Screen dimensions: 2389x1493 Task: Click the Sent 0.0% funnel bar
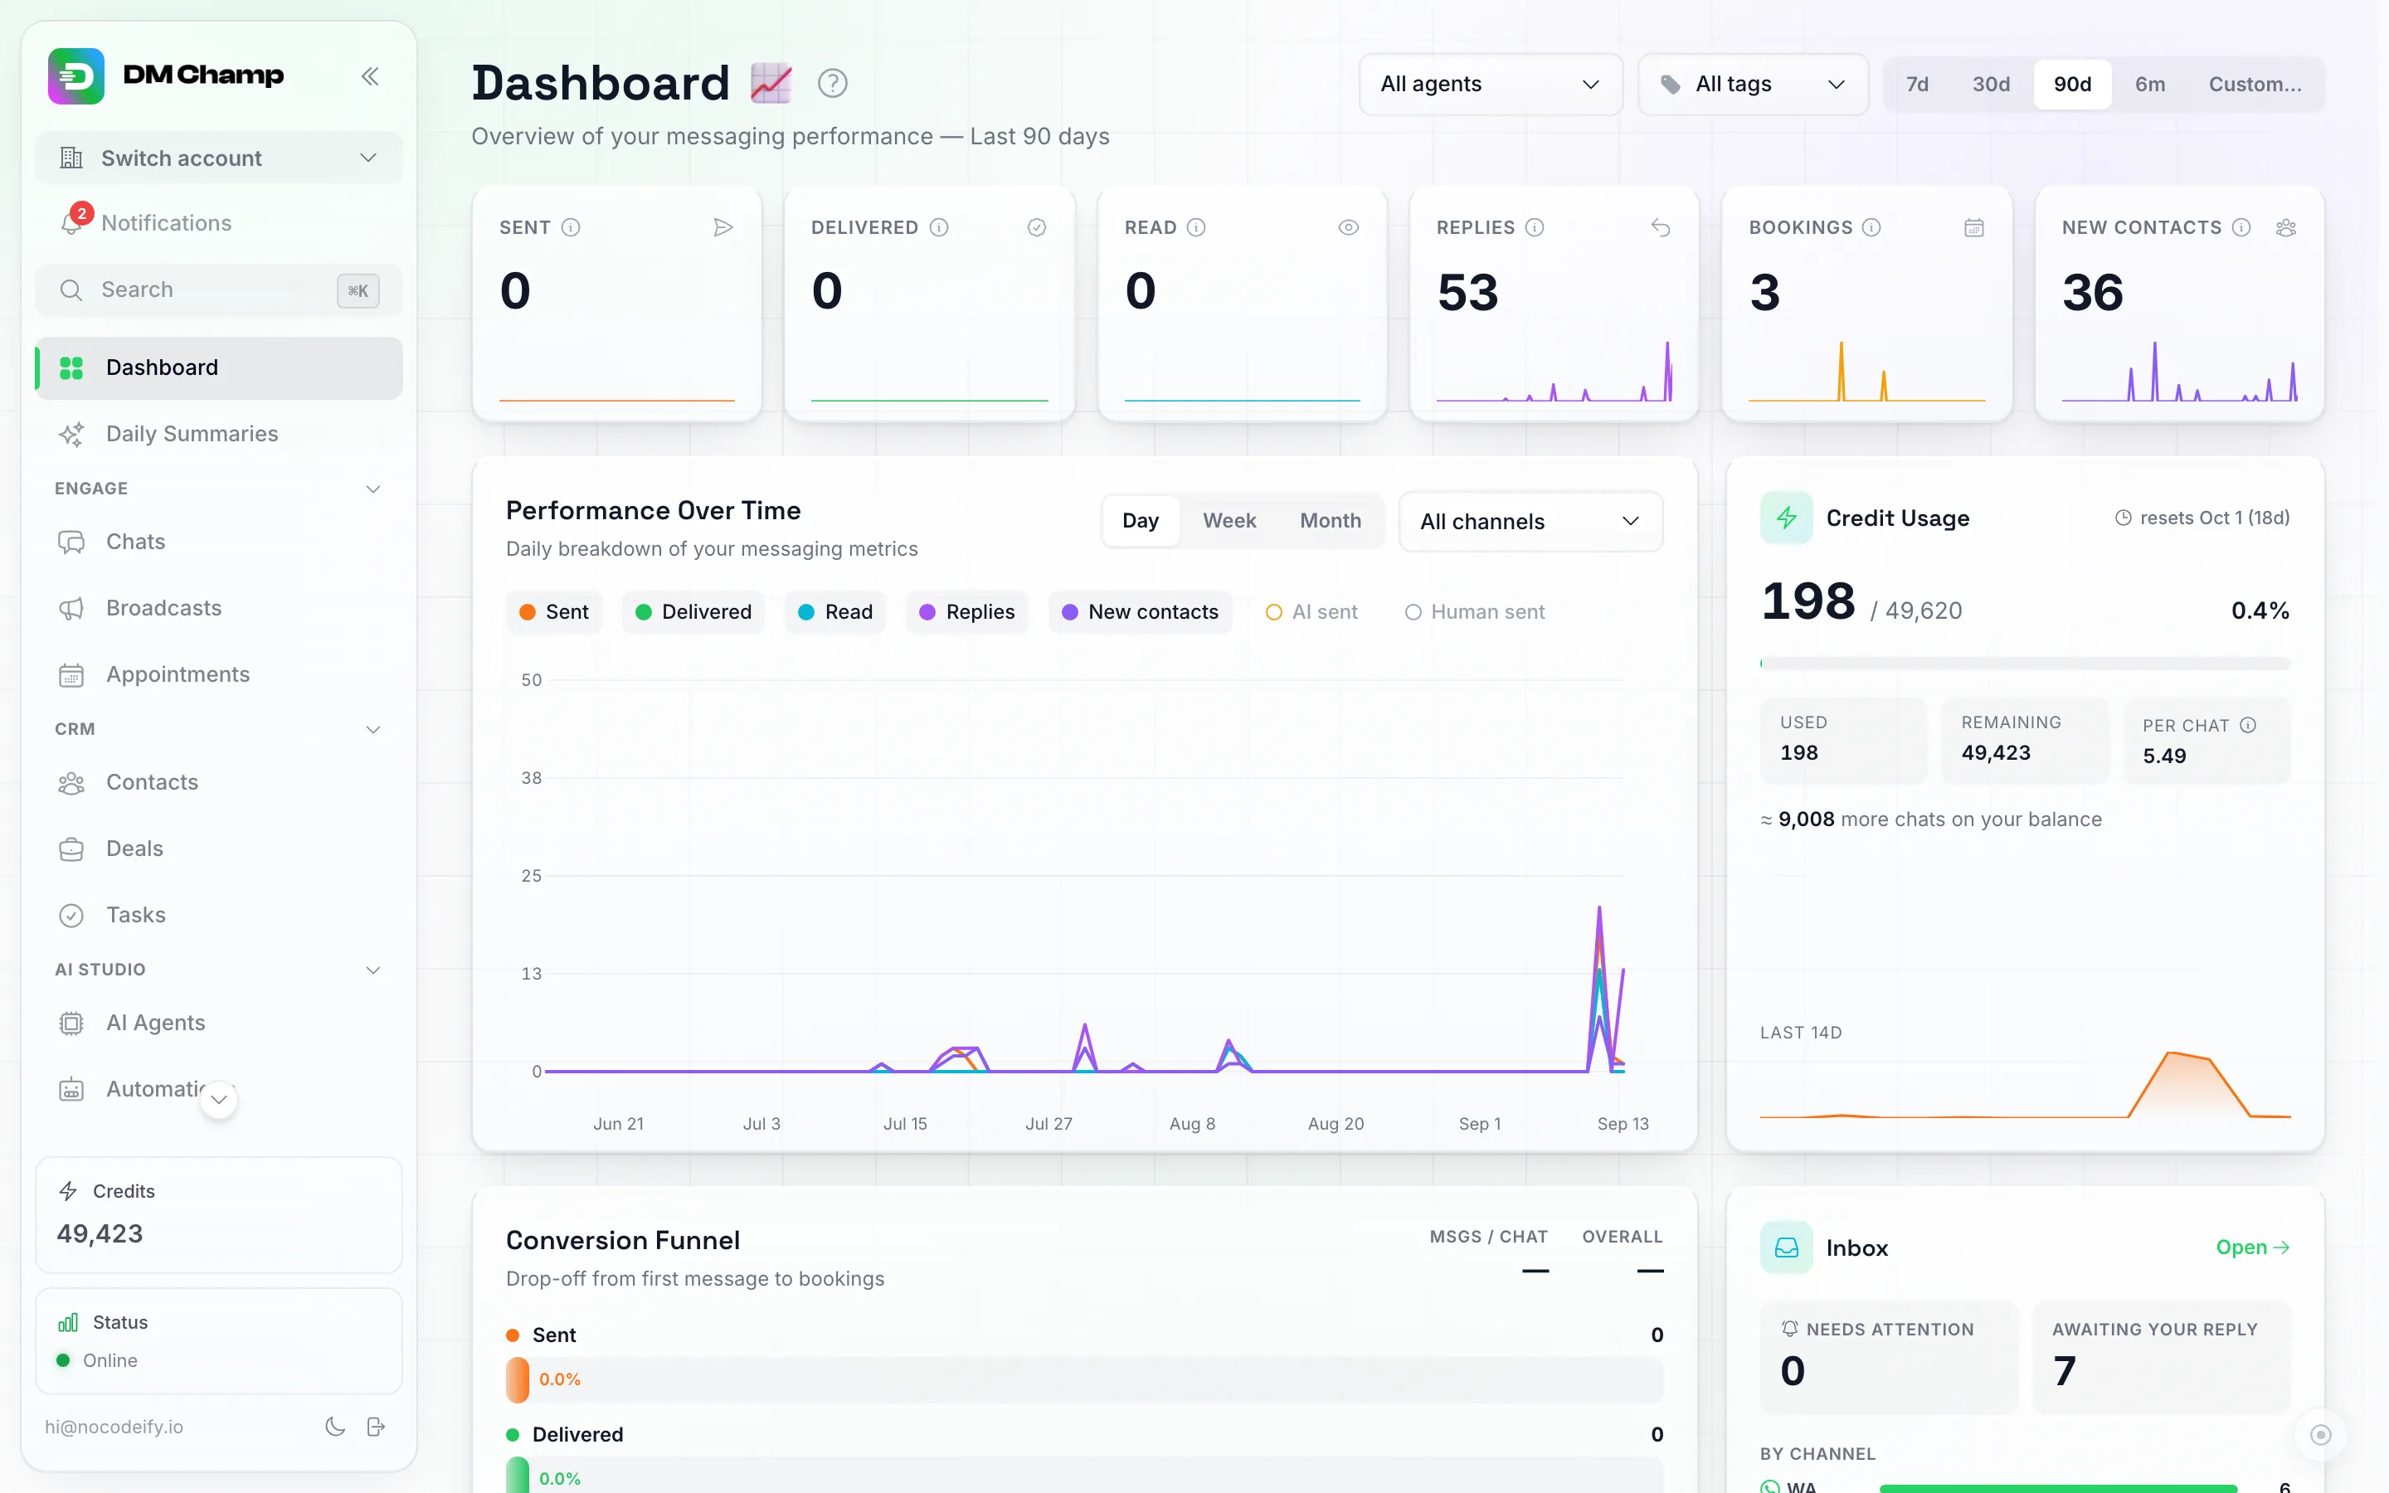point(1084,1379)
